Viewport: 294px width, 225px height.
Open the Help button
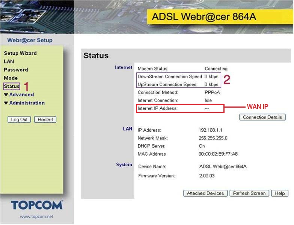pos(280,193)
